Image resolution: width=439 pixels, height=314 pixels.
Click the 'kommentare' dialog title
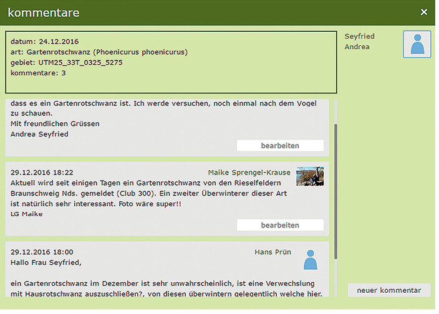[x=44, y=12]
